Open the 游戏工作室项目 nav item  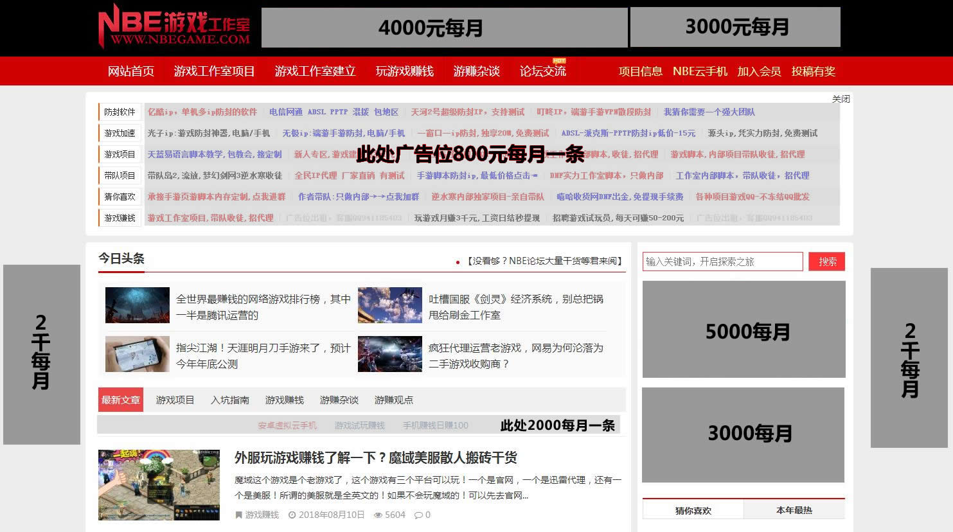(x=214, y=71)
